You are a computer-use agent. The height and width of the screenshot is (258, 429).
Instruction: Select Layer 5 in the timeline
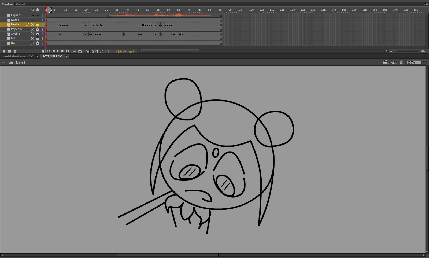click(x=16, y=15)
